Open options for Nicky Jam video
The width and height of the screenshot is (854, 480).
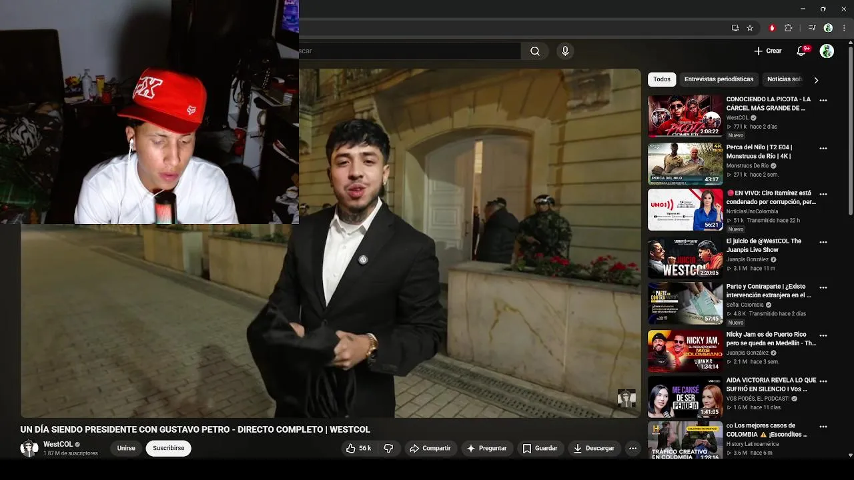coord(823,335)
